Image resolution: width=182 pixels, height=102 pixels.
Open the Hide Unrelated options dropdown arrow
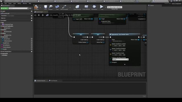tap(70, 8)
